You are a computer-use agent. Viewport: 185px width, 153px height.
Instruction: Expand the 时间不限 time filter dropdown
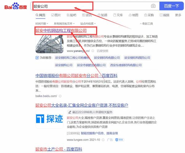(x=42, y=23)
